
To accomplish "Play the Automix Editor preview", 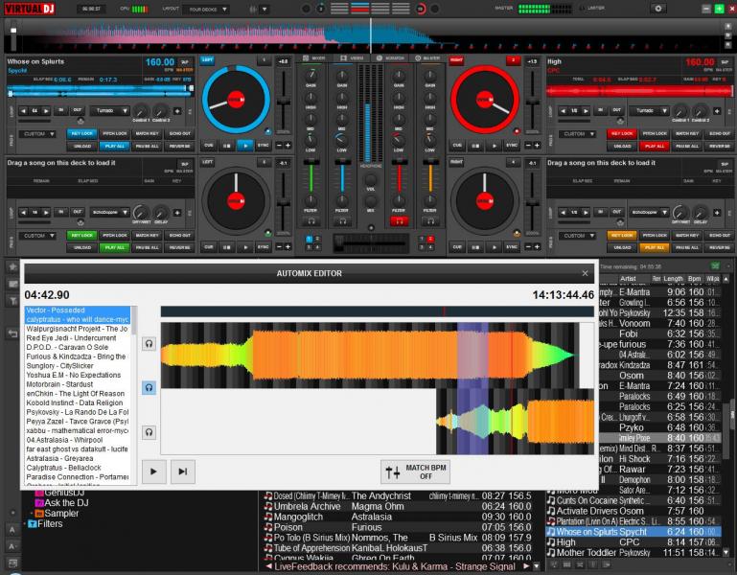I will pyautogui.click(x=153, y=471).
